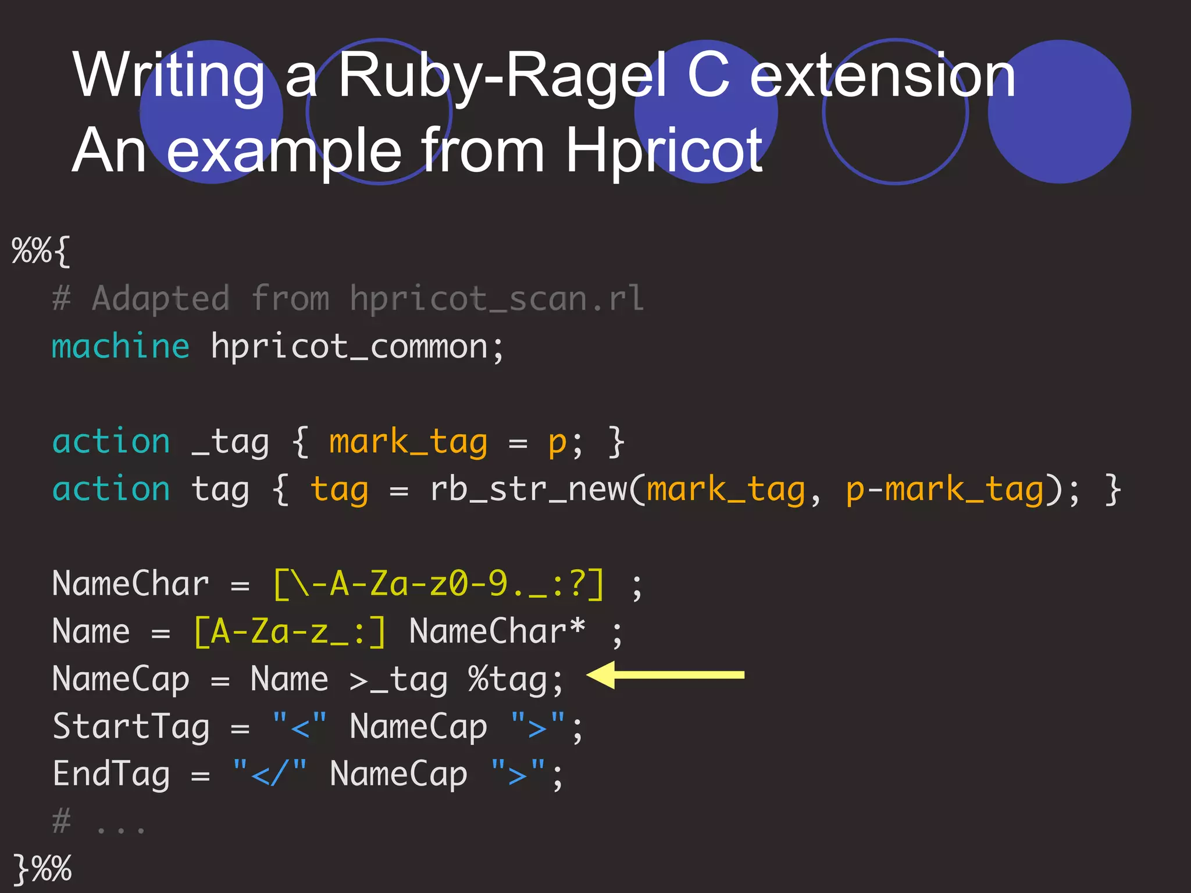Click the '# ...' comment line

(98, 821)
